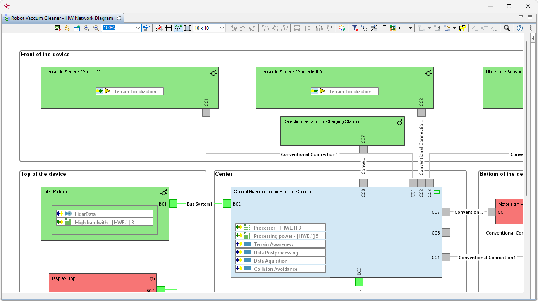Click the orange sync arrows toolbar icon
The height and width of the screenshot is (301, 538).
67,28
